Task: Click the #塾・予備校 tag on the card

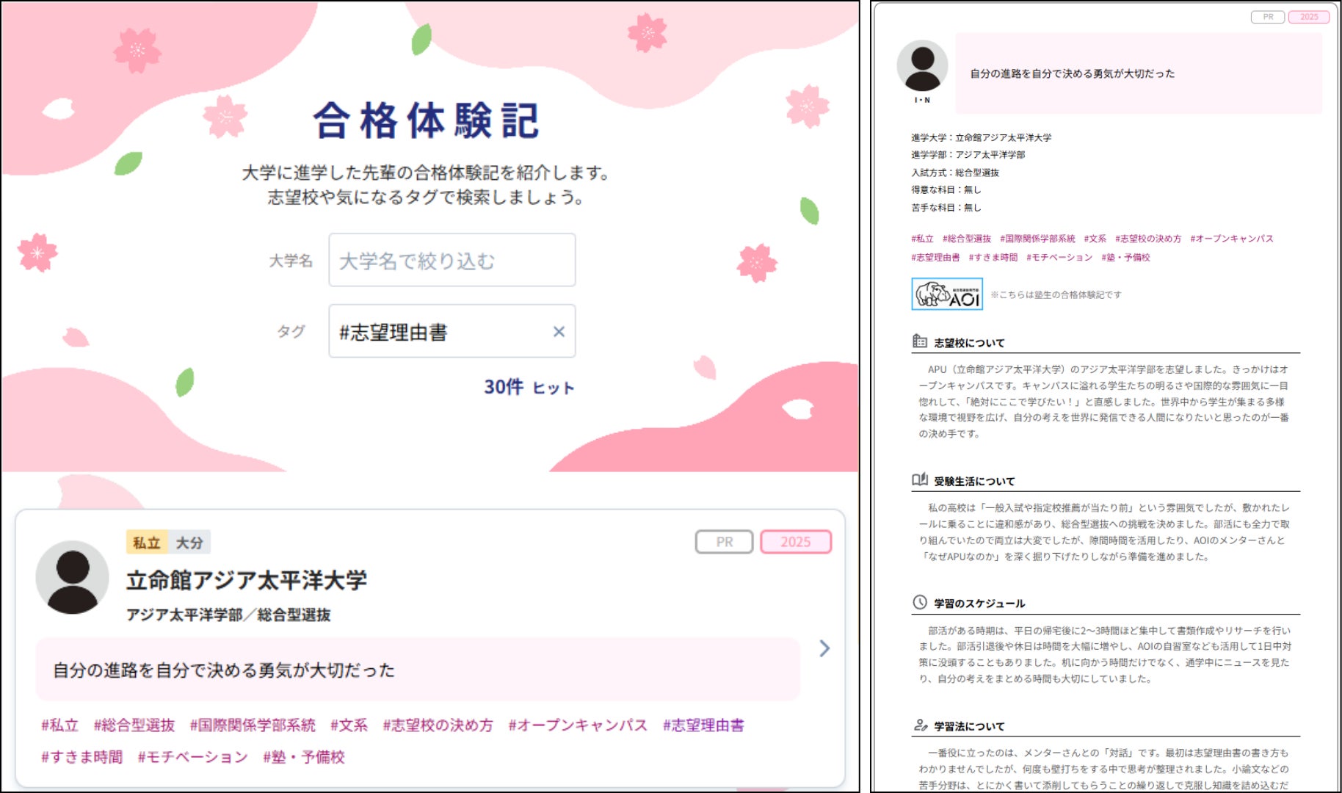Action: click(x=304, y=757)
